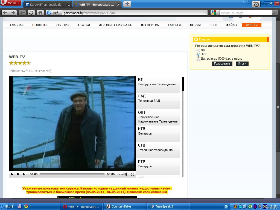Viewport: 280px width, 210px height.
Task: Click the video seek progress bar
Action: [72, 174]
